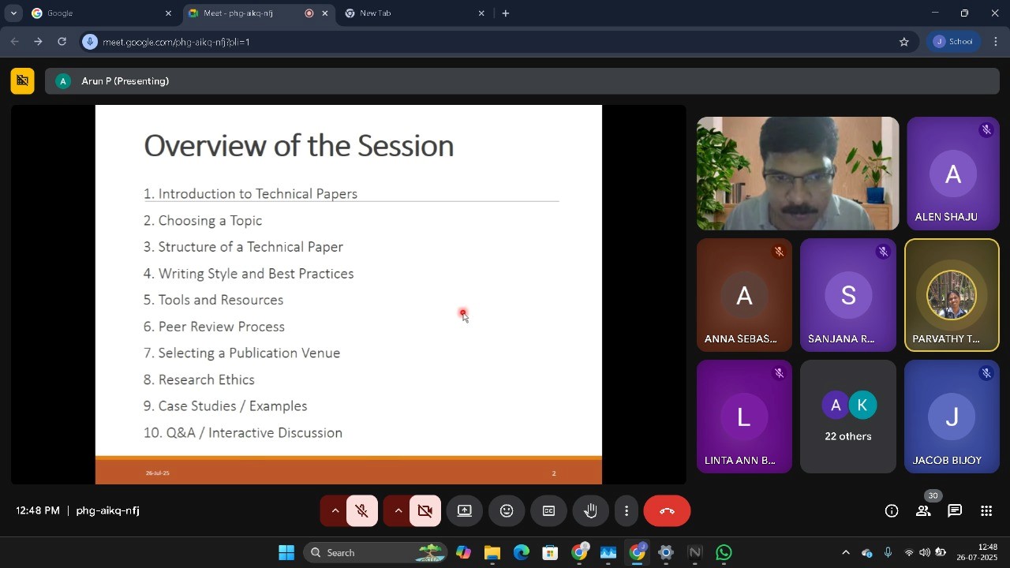The image size is (1010, 568).
Task: Open the three-dot more options menu
Action: 627,511
